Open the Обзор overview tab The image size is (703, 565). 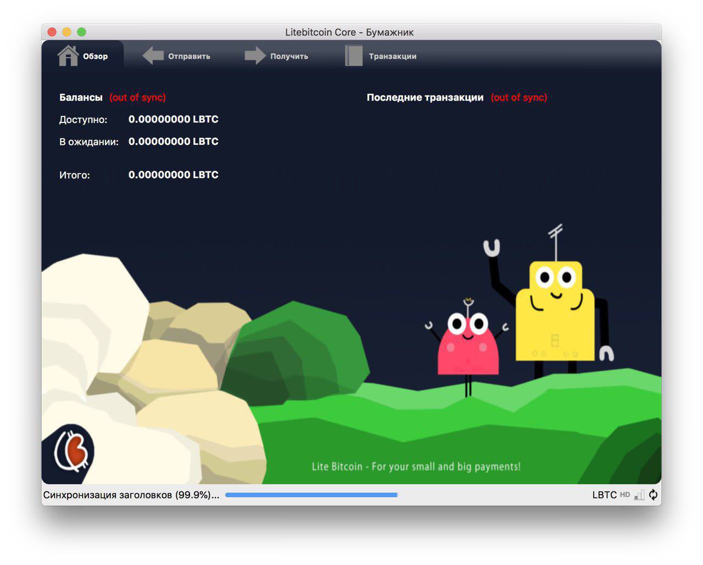pyautogui.click(x=83, y=56)
